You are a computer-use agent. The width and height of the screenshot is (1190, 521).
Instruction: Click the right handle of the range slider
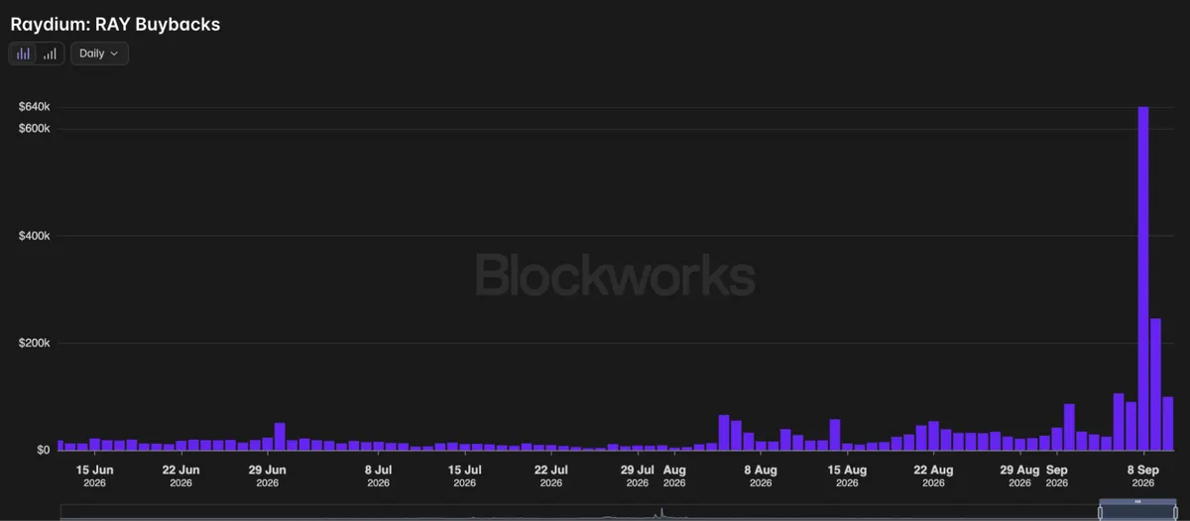[x=1176, y=511]
